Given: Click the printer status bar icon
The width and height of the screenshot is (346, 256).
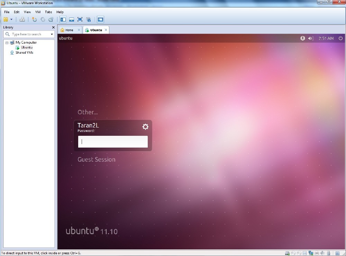Looking at the screenshot, I should (317, 253).
